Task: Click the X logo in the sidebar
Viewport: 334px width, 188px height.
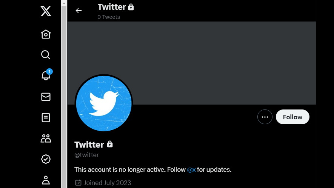Action: 46,11
